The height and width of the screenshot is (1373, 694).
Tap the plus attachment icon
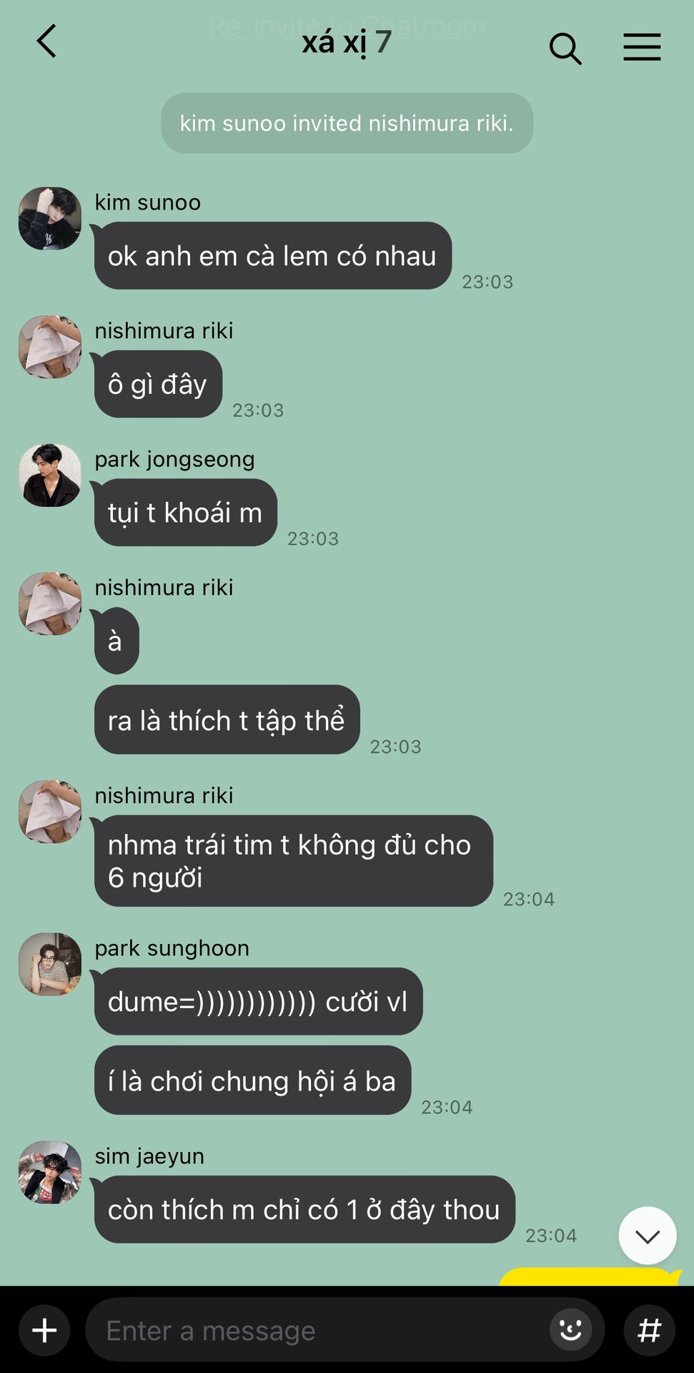click(x=44, y=1331)
